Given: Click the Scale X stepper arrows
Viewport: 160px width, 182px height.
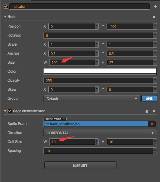Looking at the screenshot, I should tap(97, 44).
